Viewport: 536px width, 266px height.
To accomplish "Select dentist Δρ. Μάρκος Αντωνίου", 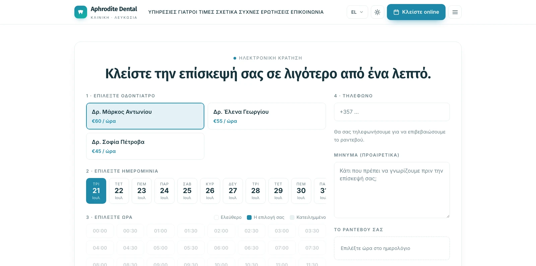I will pos(145,116).
